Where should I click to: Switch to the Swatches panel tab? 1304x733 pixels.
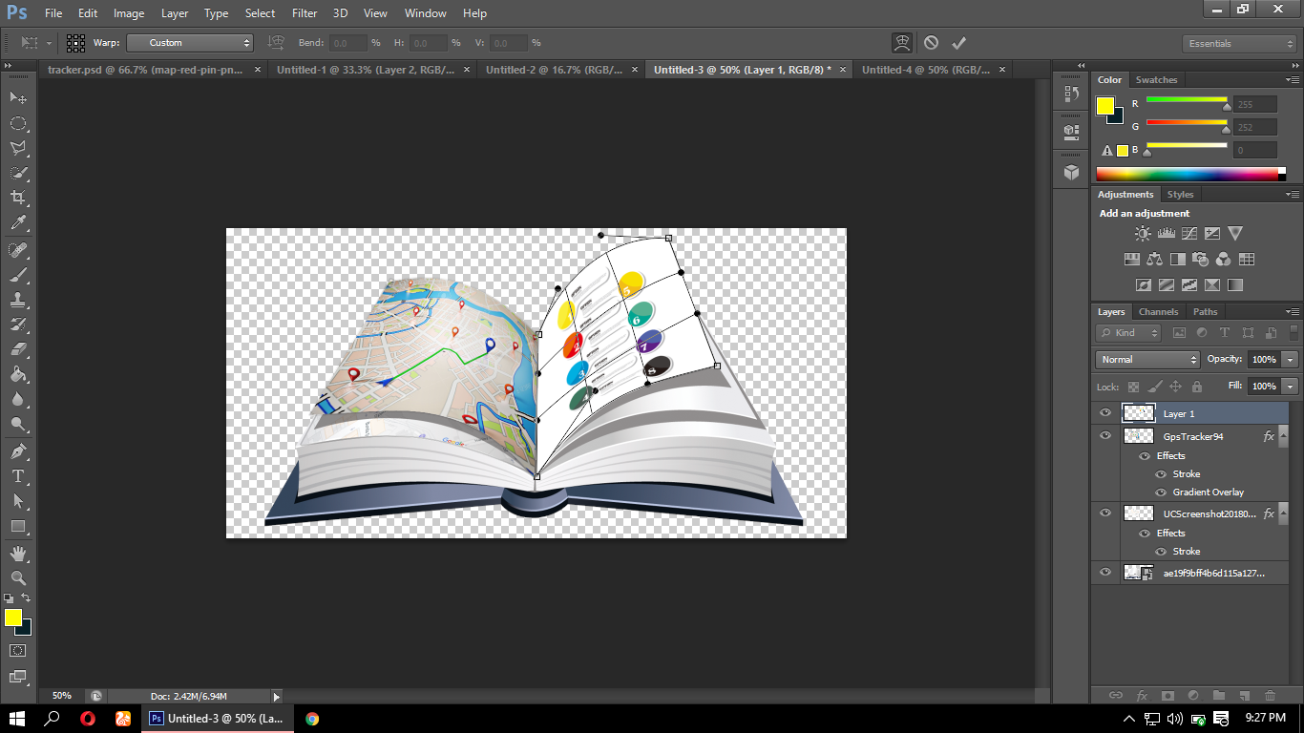pos(1156,80)
